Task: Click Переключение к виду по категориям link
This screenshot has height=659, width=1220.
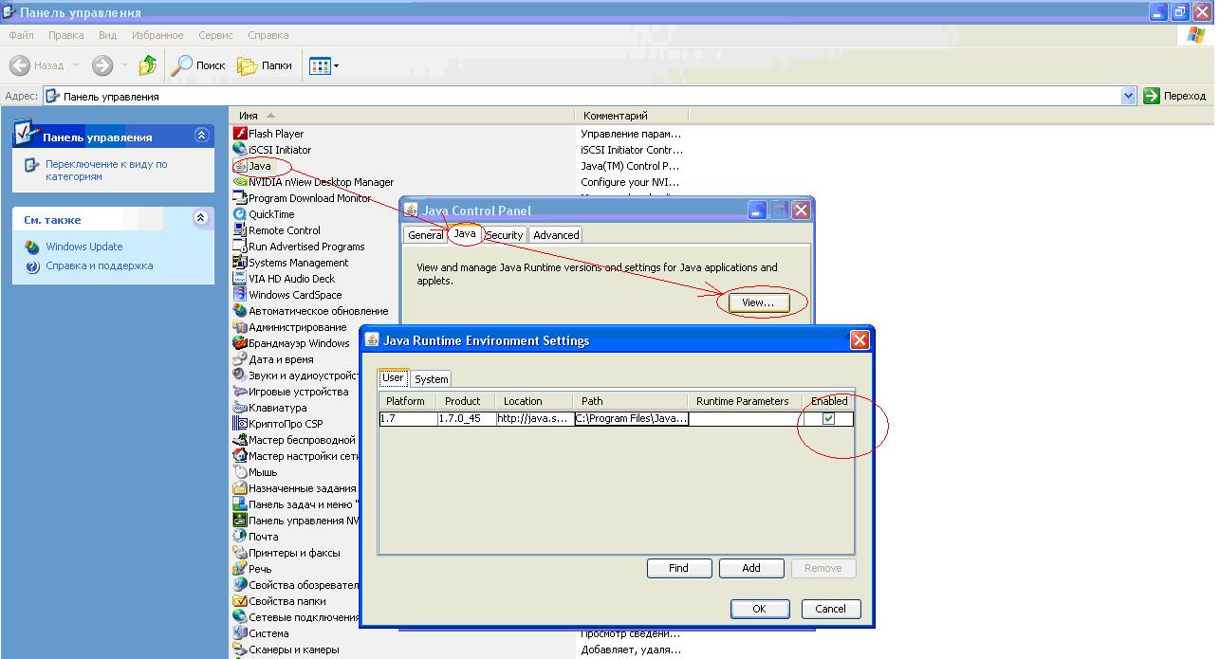Action: pyautogui.click(x=106, y=171)
